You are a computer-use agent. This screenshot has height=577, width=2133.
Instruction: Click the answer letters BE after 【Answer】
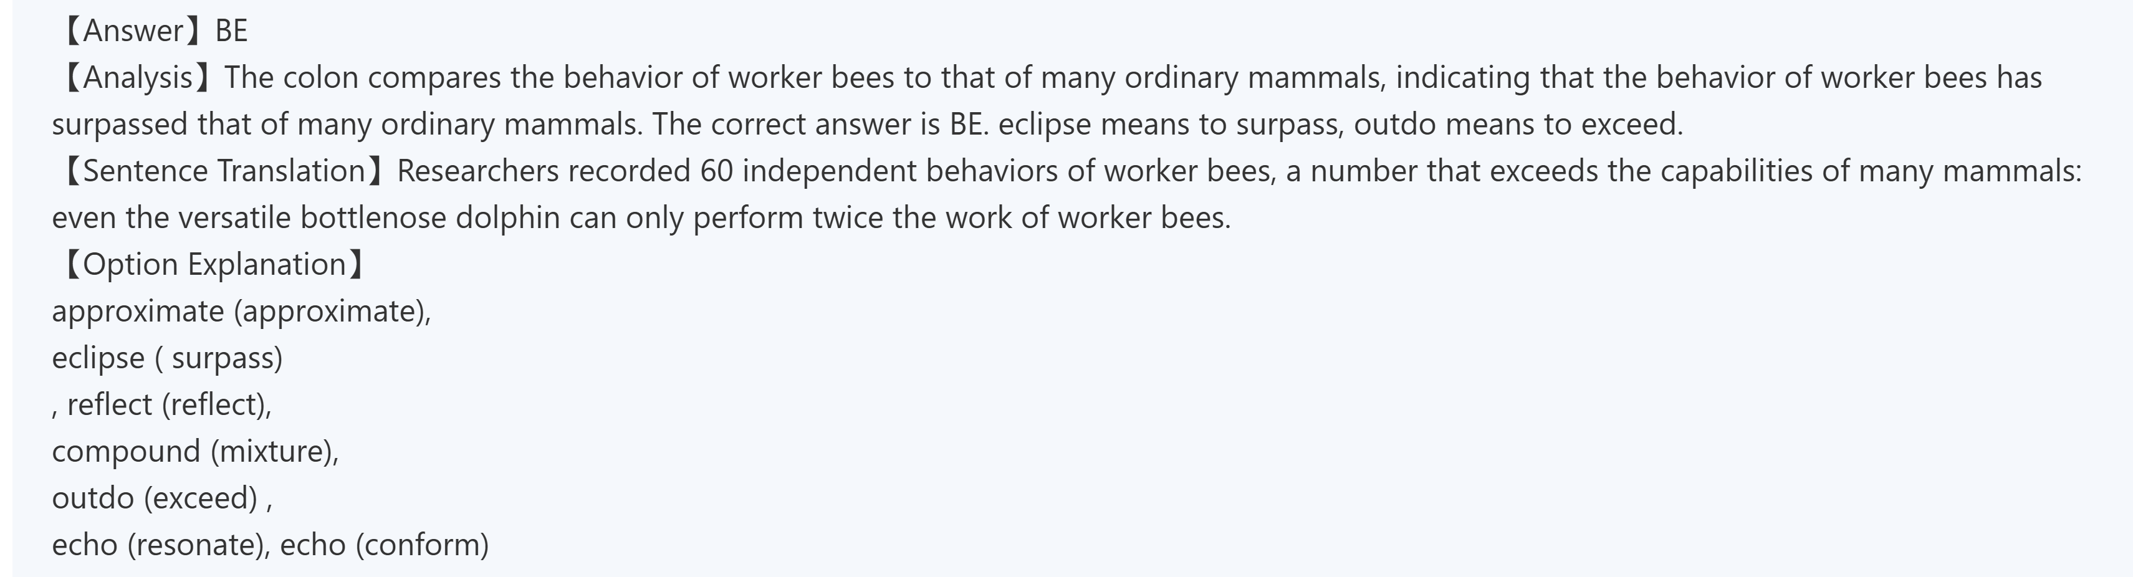(x=231, y=31)
